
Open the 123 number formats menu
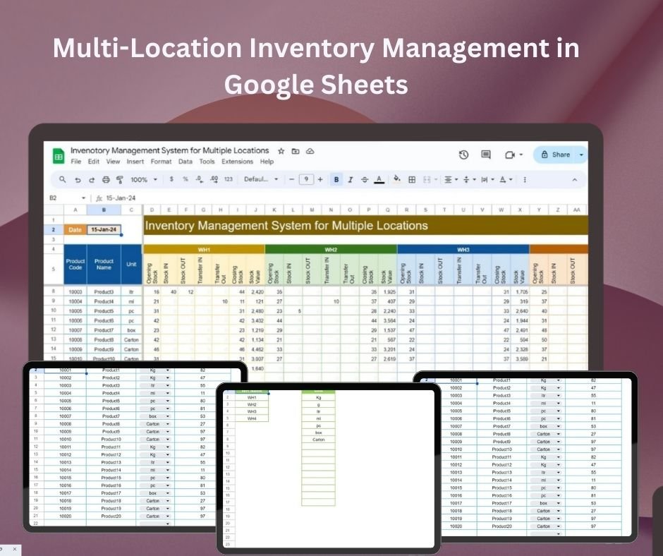229,179
